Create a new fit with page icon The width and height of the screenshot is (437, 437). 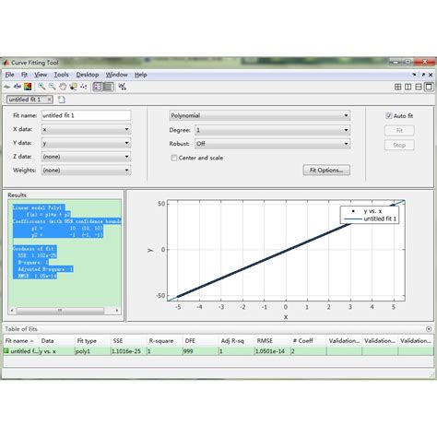[62, 100]
